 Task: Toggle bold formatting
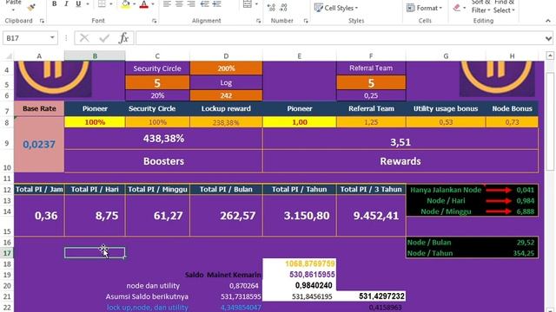(54, 3)
